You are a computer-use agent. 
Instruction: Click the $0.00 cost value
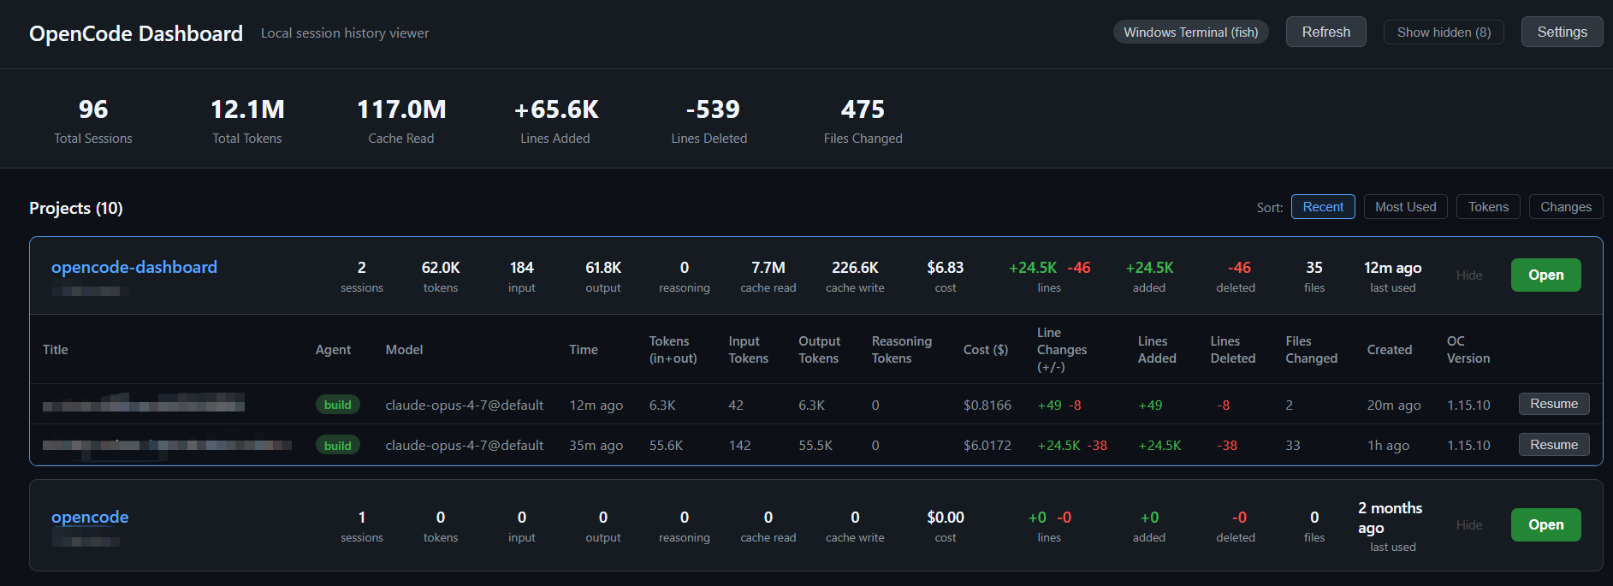pos(945,518)
